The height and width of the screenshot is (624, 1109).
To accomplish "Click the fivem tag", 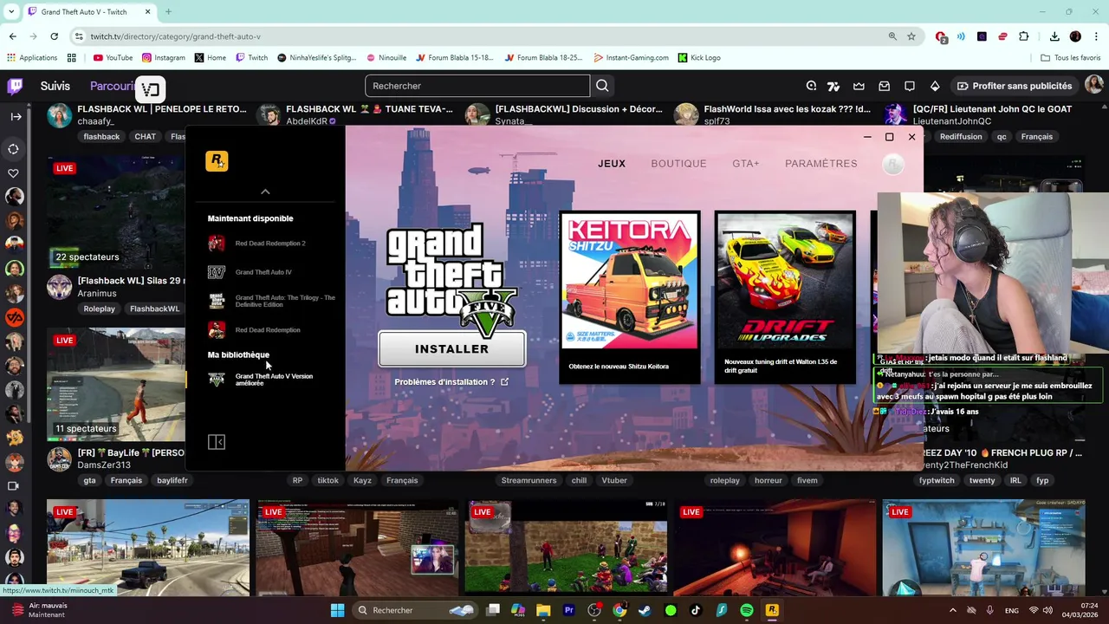I will tap(807, 480).
